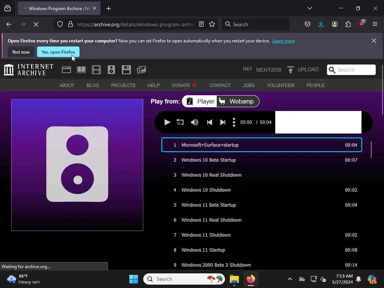Open the PEOPLE link
The image size is (384, 288).
[x=315, y=85]
